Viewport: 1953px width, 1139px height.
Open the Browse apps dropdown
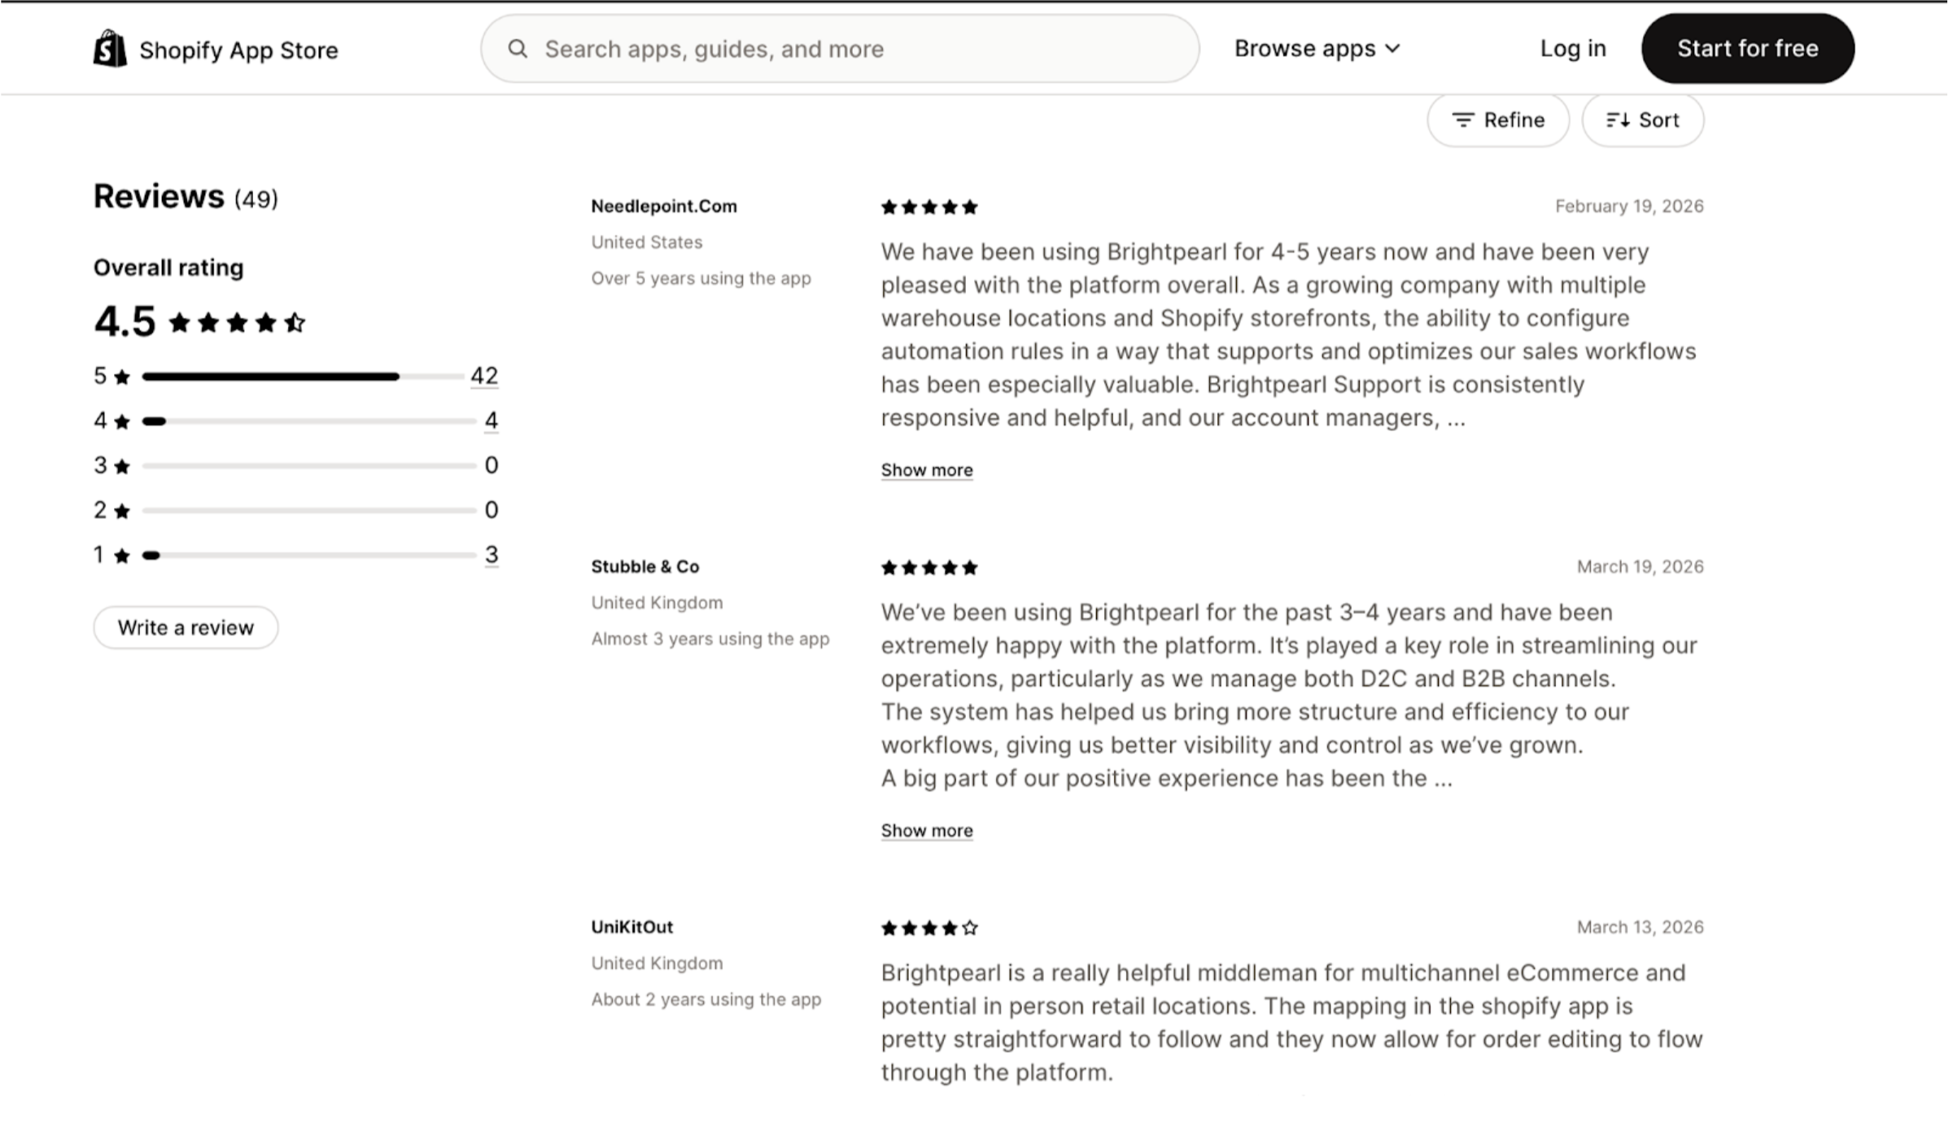(x=1317, y=49)
